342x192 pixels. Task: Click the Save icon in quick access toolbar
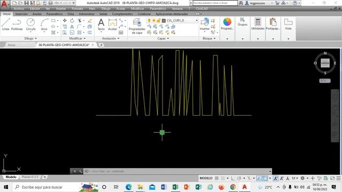pyautogui.click(x=26, y=3)
